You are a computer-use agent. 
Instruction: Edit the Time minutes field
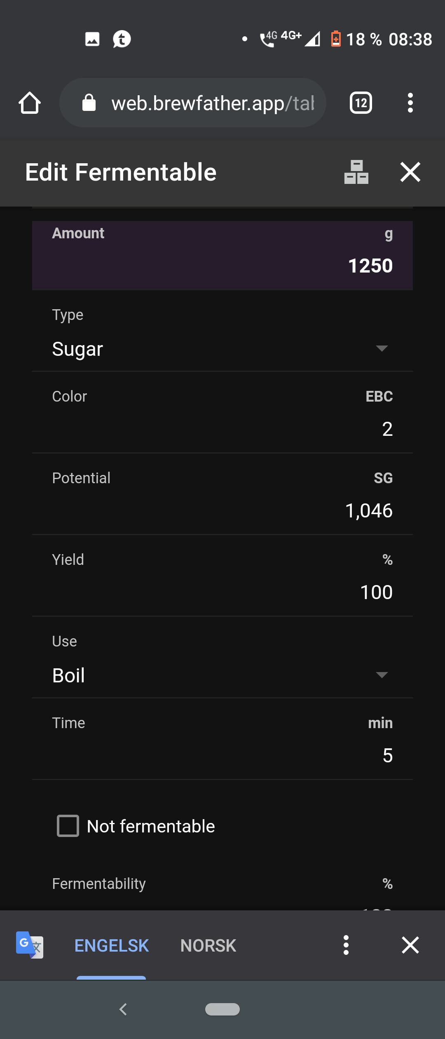[222, 739]
